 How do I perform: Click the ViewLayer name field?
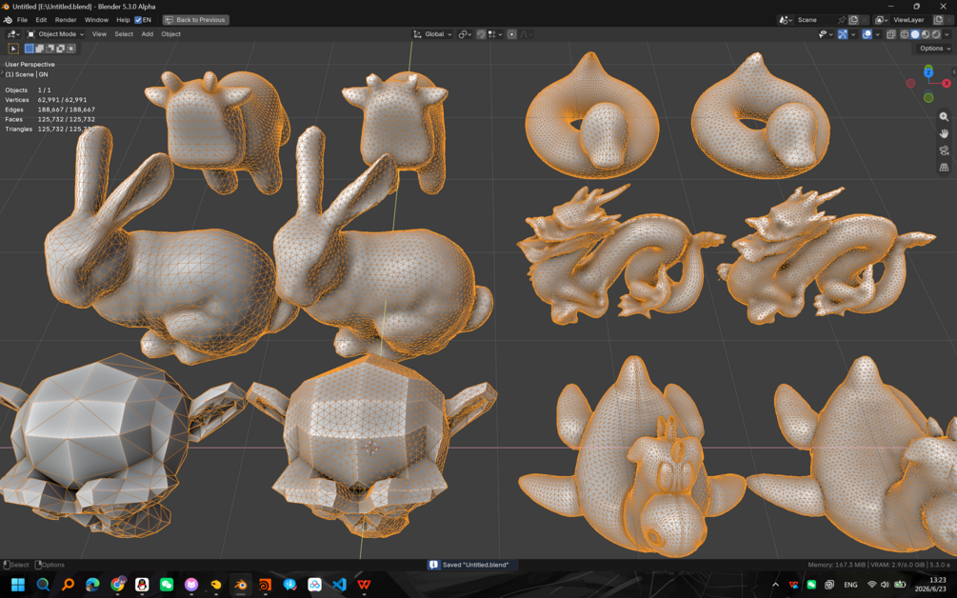pyautogui.click(x=910, y=20)
